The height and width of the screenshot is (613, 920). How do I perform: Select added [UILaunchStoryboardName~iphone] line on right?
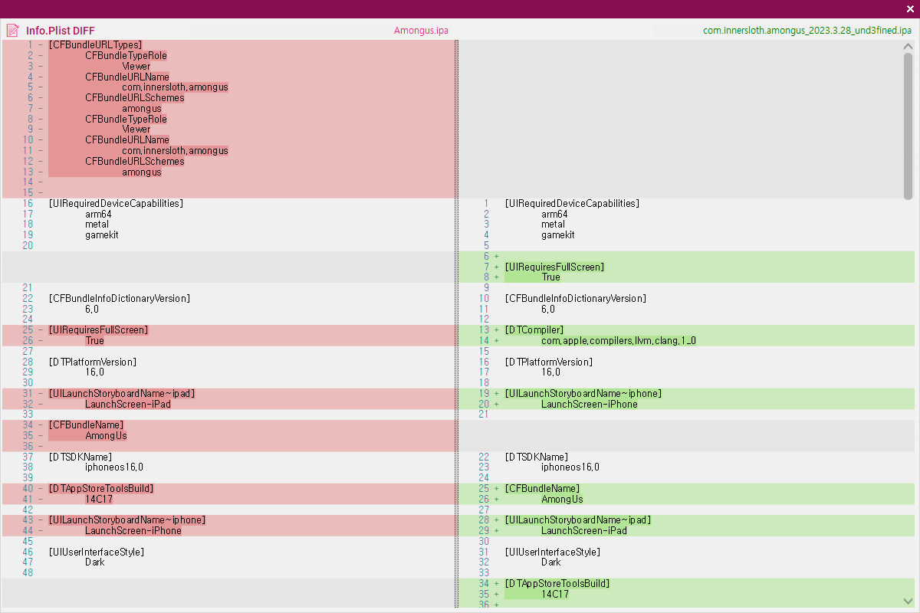click(x=583, y=394)
